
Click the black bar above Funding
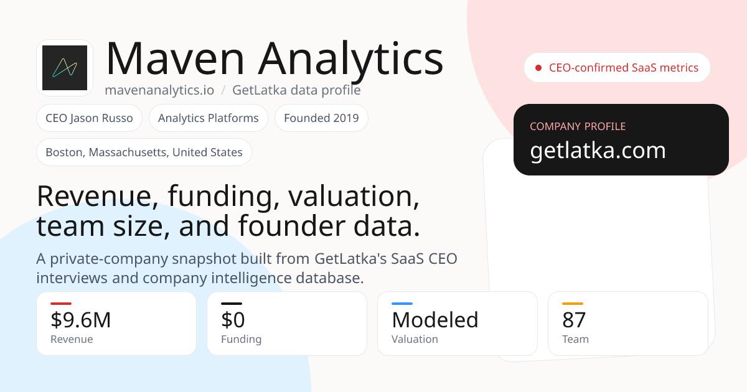coord(232,304)
